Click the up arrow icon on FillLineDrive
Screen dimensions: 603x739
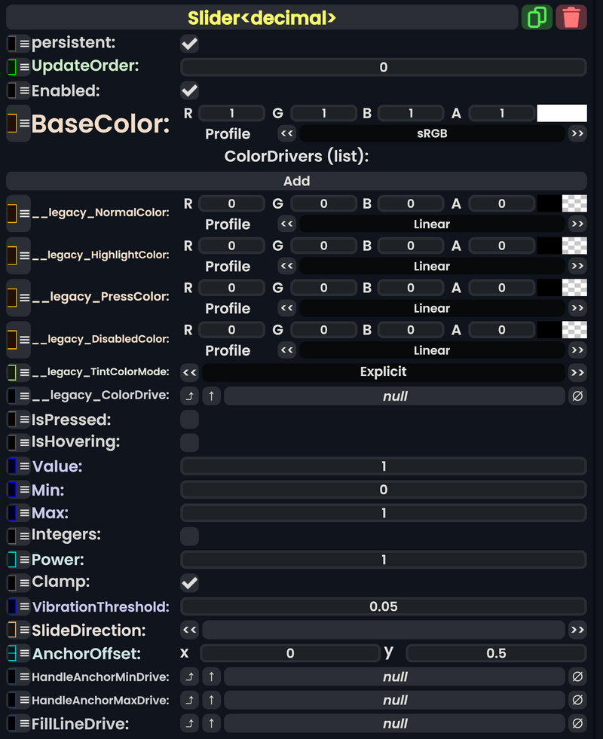pos(212,723)
